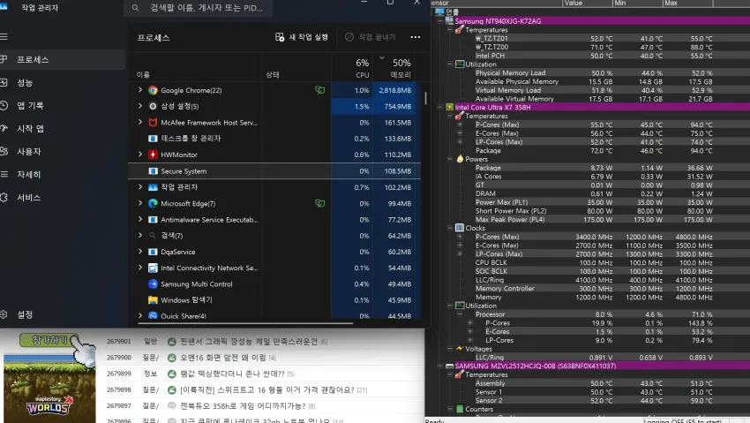Click the efficiency mode leaf on Chrome row
Viewport: 750px width, 423px height.
tap(320, 90)
